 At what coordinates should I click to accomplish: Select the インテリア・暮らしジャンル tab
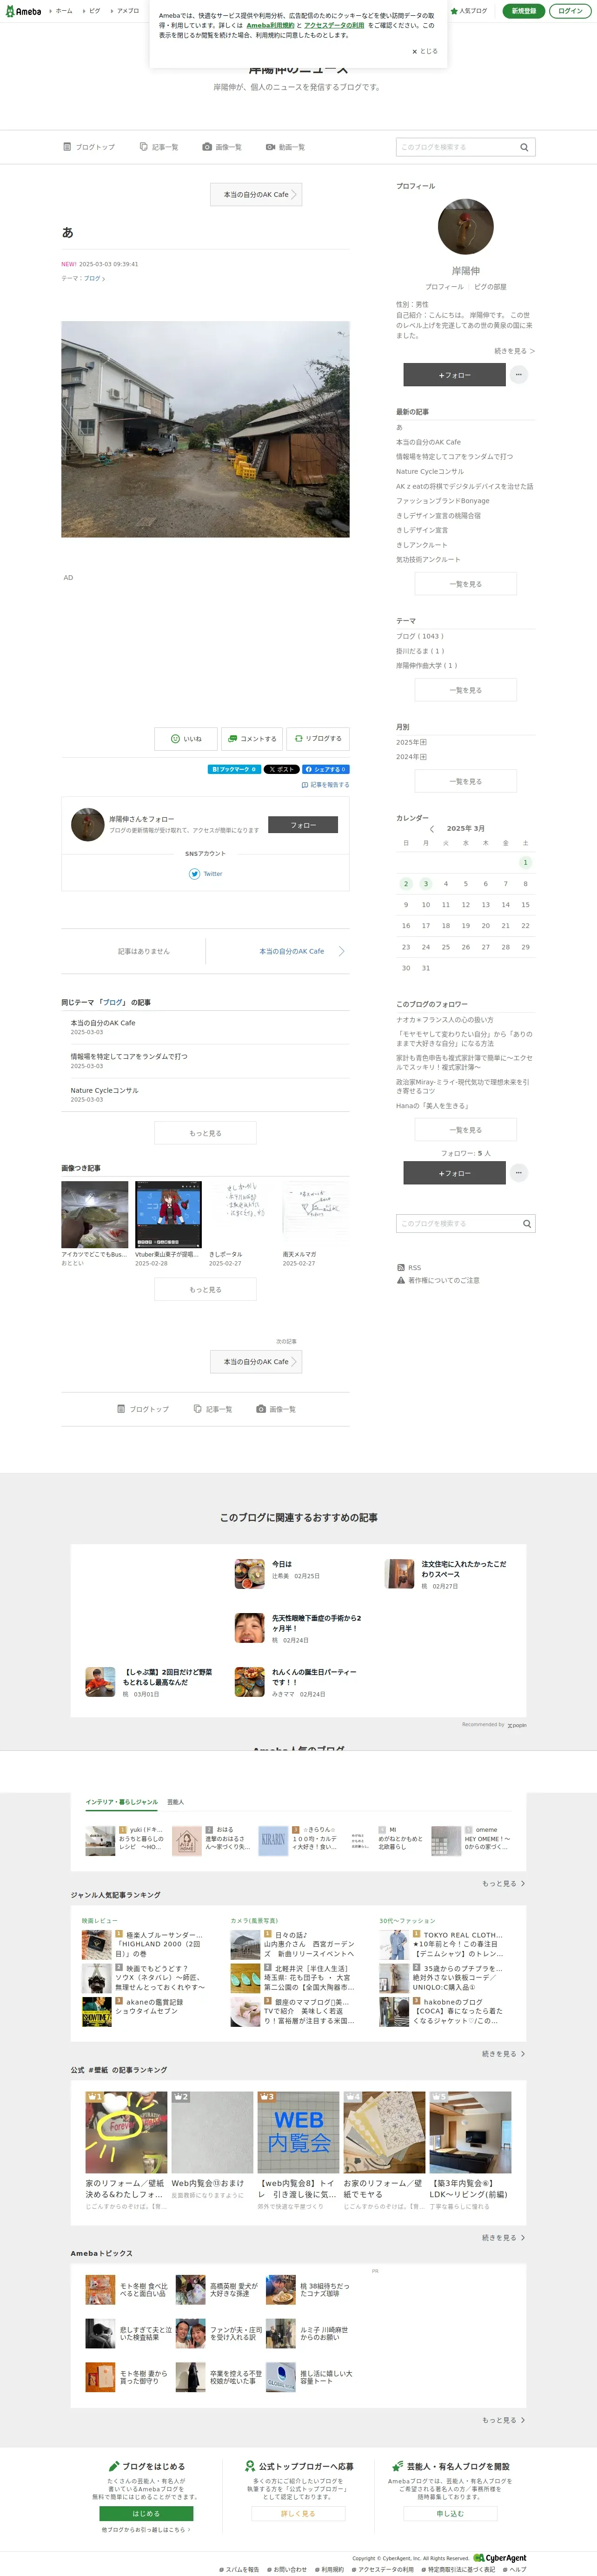click(122, 1802)
